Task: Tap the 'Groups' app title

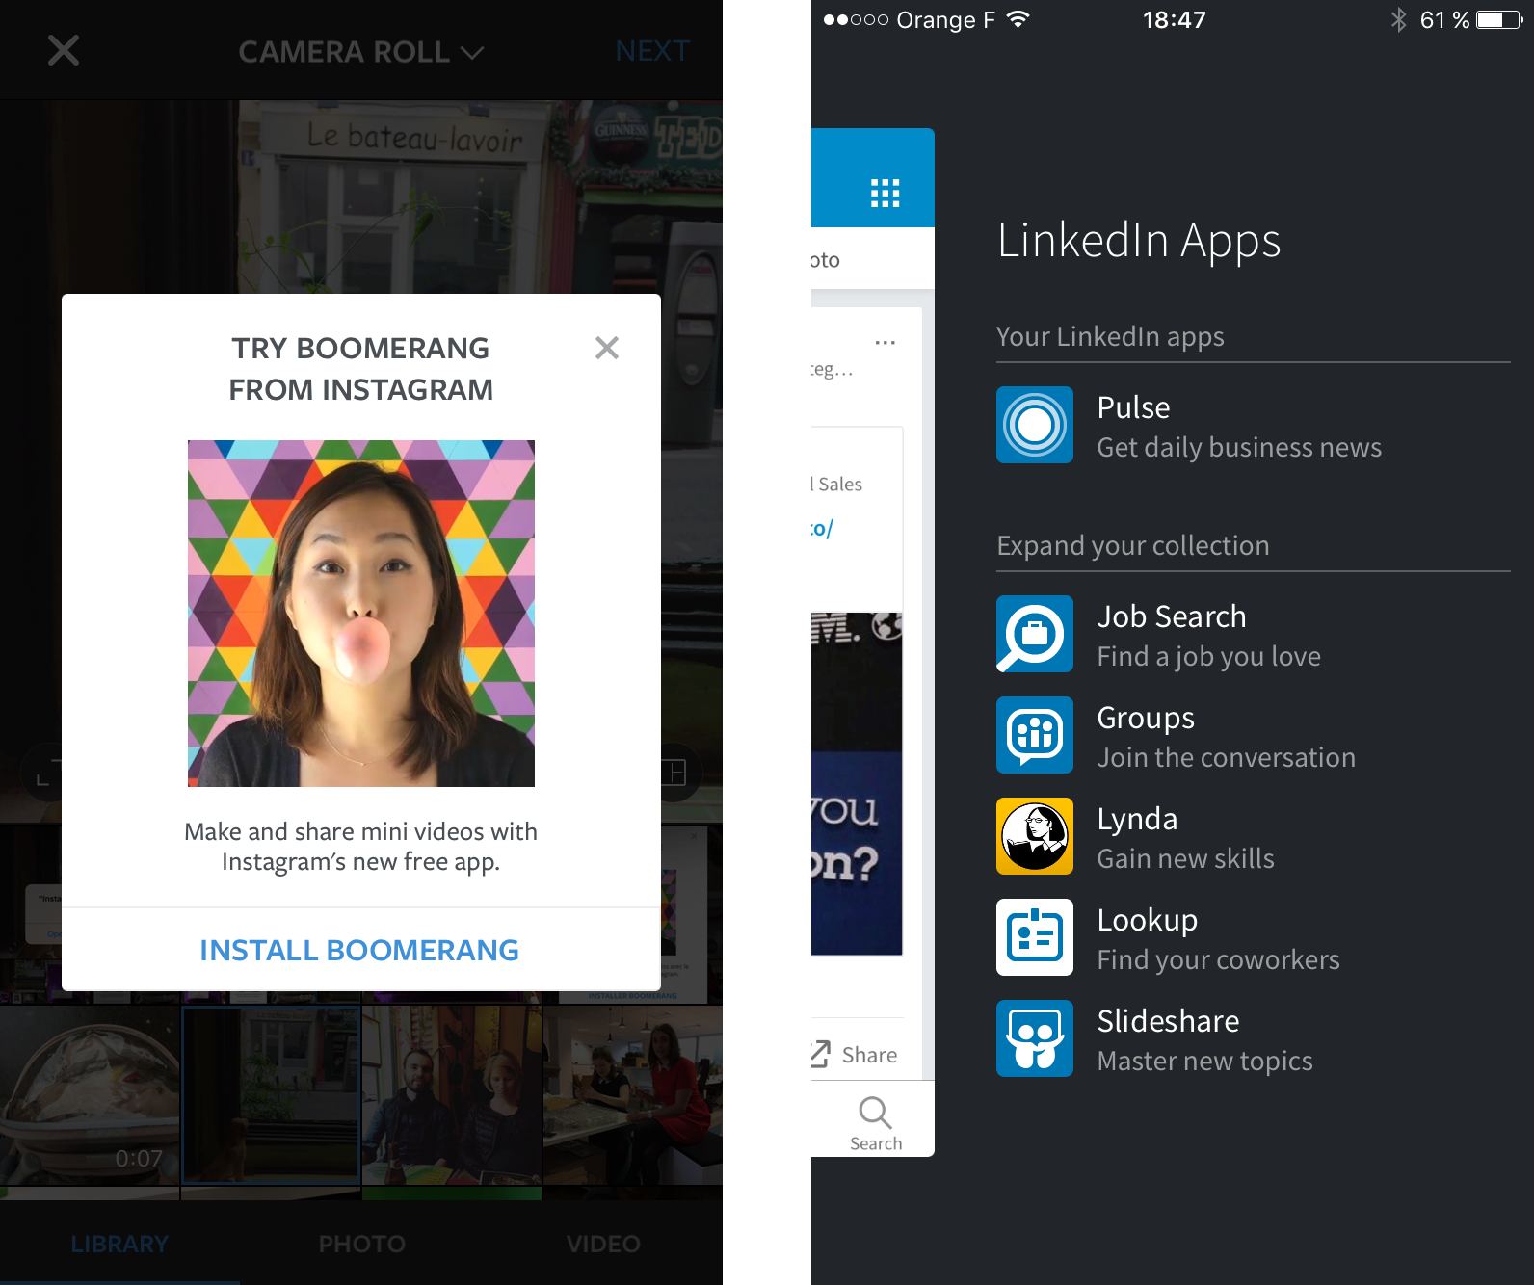Action: point(1146,719)
